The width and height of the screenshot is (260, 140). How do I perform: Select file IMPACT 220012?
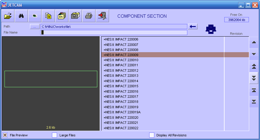pos(163,70)
